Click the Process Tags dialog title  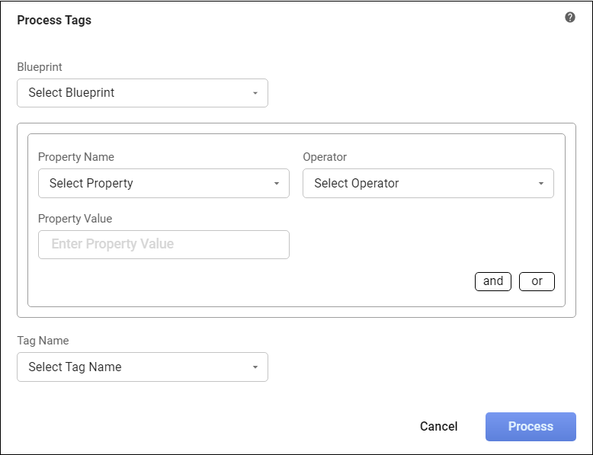[54, 21]
